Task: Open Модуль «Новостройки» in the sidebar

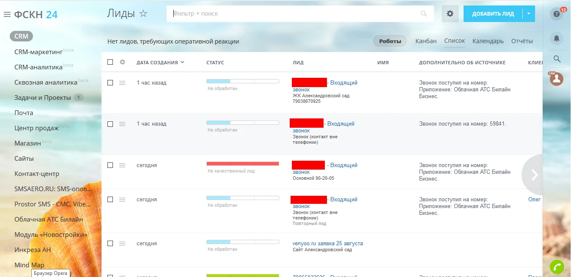Action: click(x=51, y=234)
